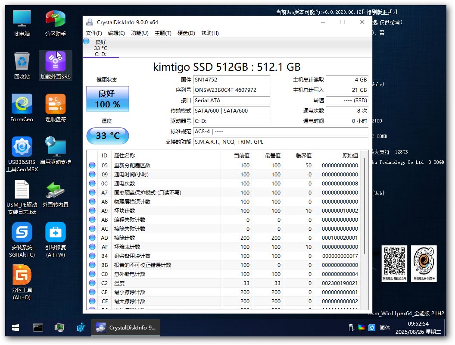This screenshot has height=345, width=455.
Task: Open the blue cube network taskbar icon
Action: click(81, 328)
